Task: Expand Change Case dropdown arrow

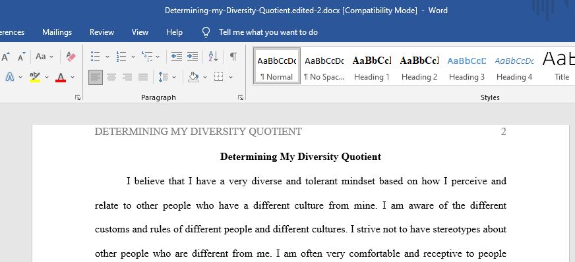Action: tap(51, 57)
